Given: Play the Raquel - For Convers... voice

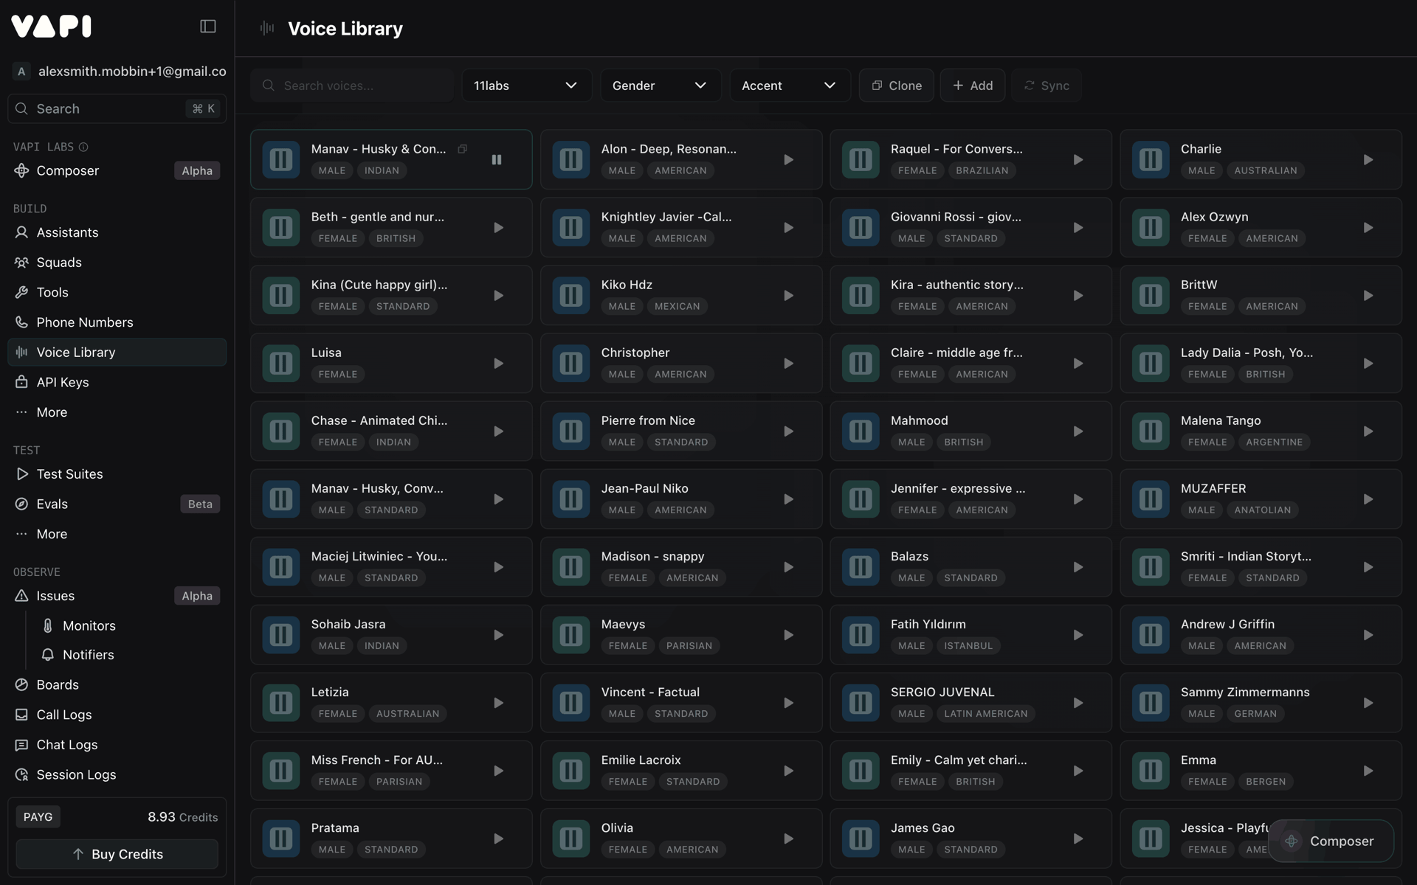Looking at the screenshot, I should (x=1078, y=159).
